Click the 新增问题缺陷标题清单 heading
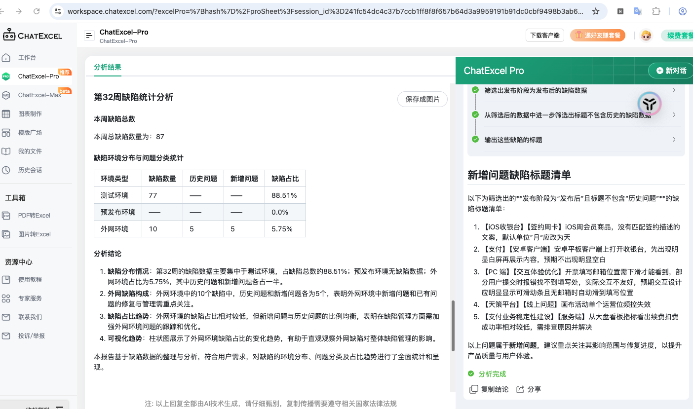The height and width of the screenshot is (409, 693). coord(519,175)
